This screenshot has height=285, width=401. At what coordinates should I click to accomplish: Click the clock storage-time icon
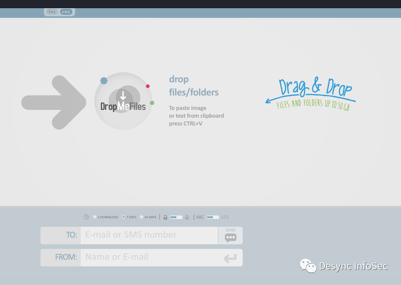[86, 217]
